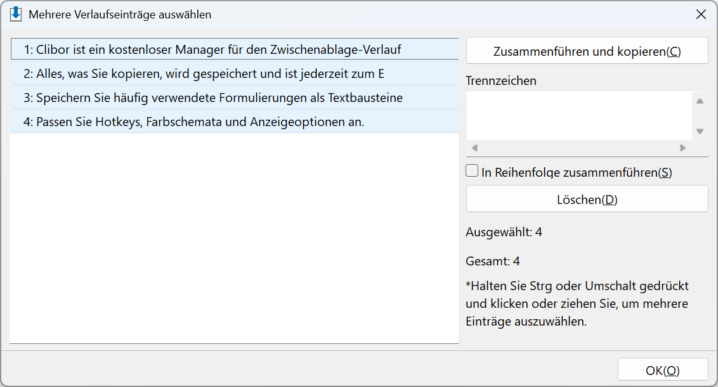Confirm with the OK button
718x387 pixels.
point(663,370)
